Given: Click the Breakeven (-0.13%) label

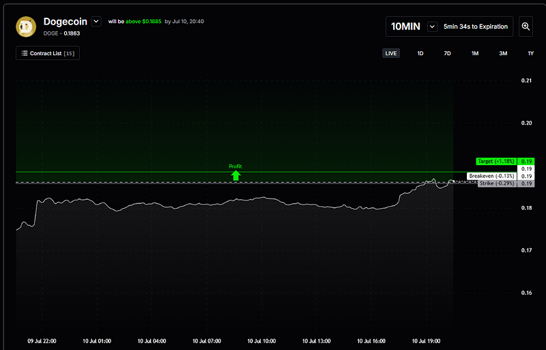Looking at the screenshot, I should 492,176.
